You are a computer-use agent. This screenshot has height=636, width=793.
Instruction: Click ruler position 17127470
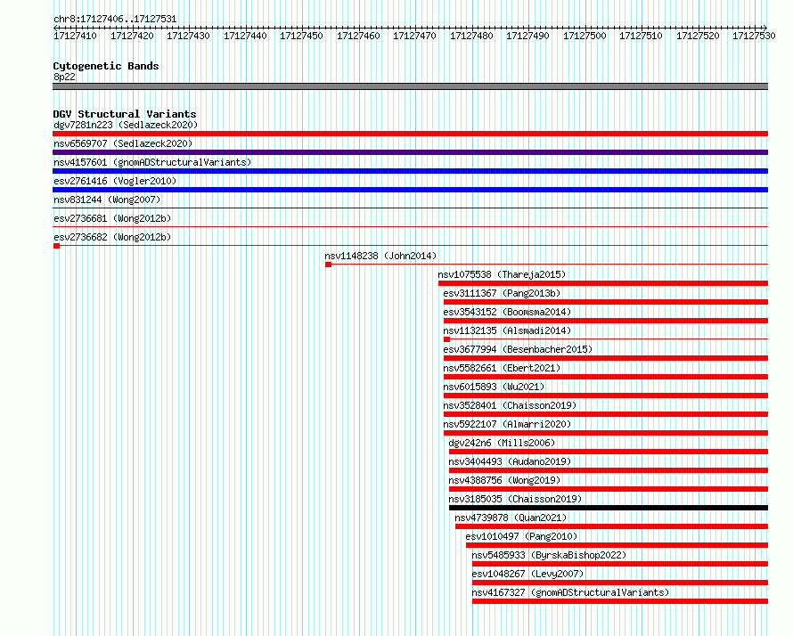[x=414, y=36]
